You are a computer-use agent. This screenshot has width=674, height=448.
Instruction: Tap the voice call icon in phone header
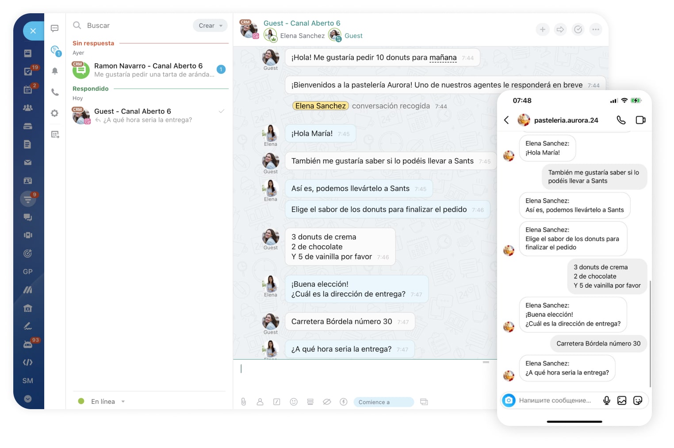pyautogui.click(x=621, y=120)
